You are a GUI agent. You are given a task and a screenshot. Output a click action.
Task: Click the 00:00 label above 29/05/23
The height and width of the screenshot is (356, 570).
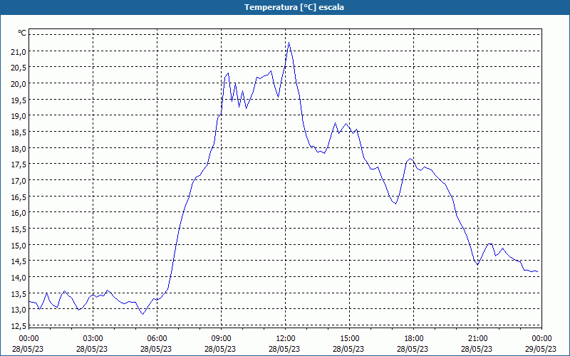[541, 339]
